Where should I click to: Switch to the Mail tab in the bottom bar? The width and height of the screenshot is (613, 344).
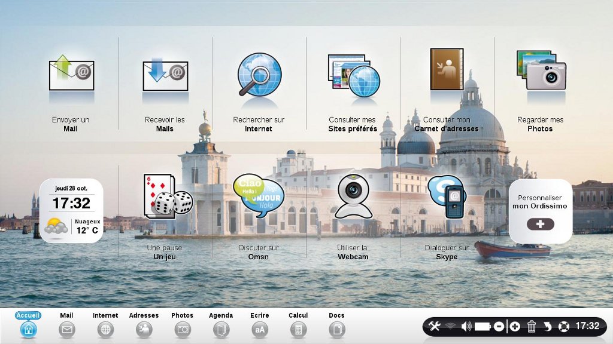(67, 328)
